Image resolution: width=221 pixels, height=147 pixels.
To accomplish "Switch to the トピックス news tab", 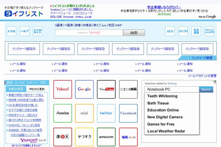I will [16, 89].
